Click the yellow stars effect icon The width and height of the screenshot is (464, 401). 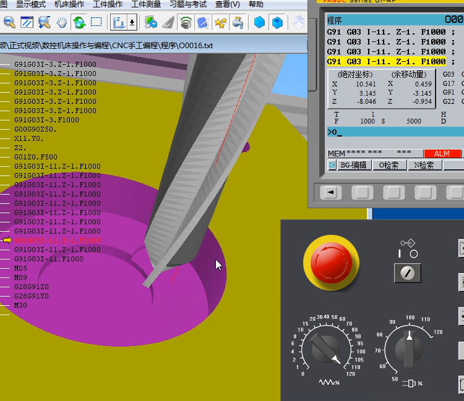click(220, 22)
